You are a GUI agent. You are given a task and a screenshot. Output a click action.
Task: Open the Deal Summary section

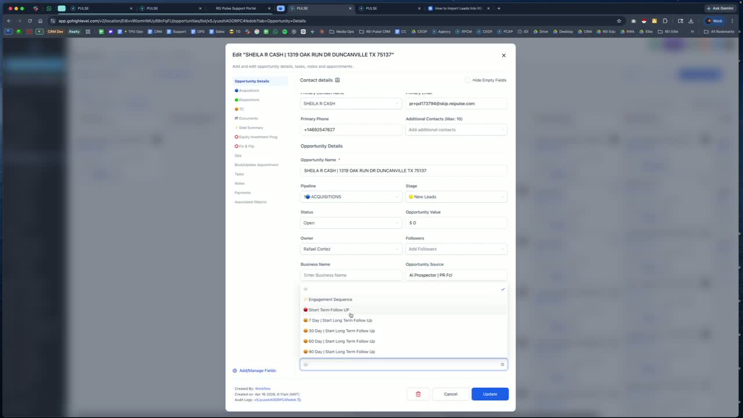(x=249, y=128)
